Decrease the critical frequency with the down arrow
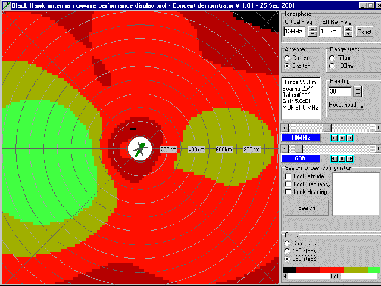 313,34
